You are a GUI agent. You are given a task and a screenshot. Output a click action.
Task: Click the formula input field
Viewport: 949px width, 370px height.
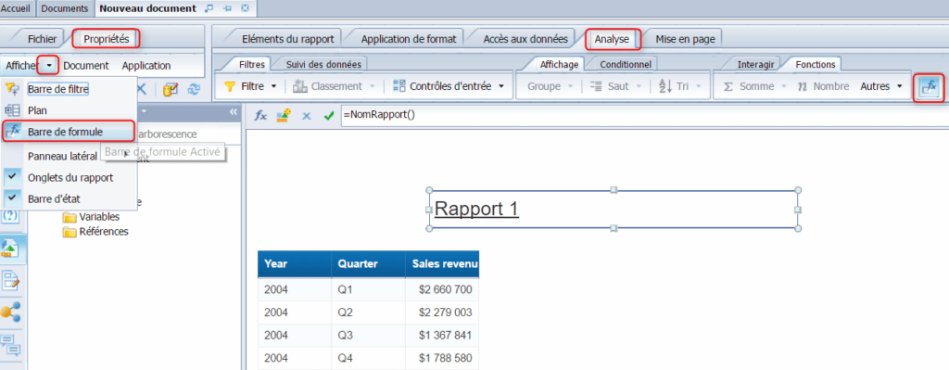[644, 115]
